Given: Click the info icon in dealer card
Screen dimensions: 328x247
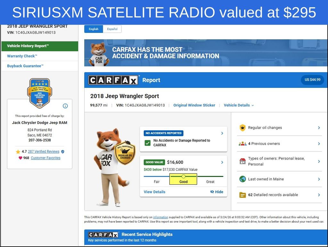Looking at the screenshot, I should pyautogui.click(x=65, y=106).
